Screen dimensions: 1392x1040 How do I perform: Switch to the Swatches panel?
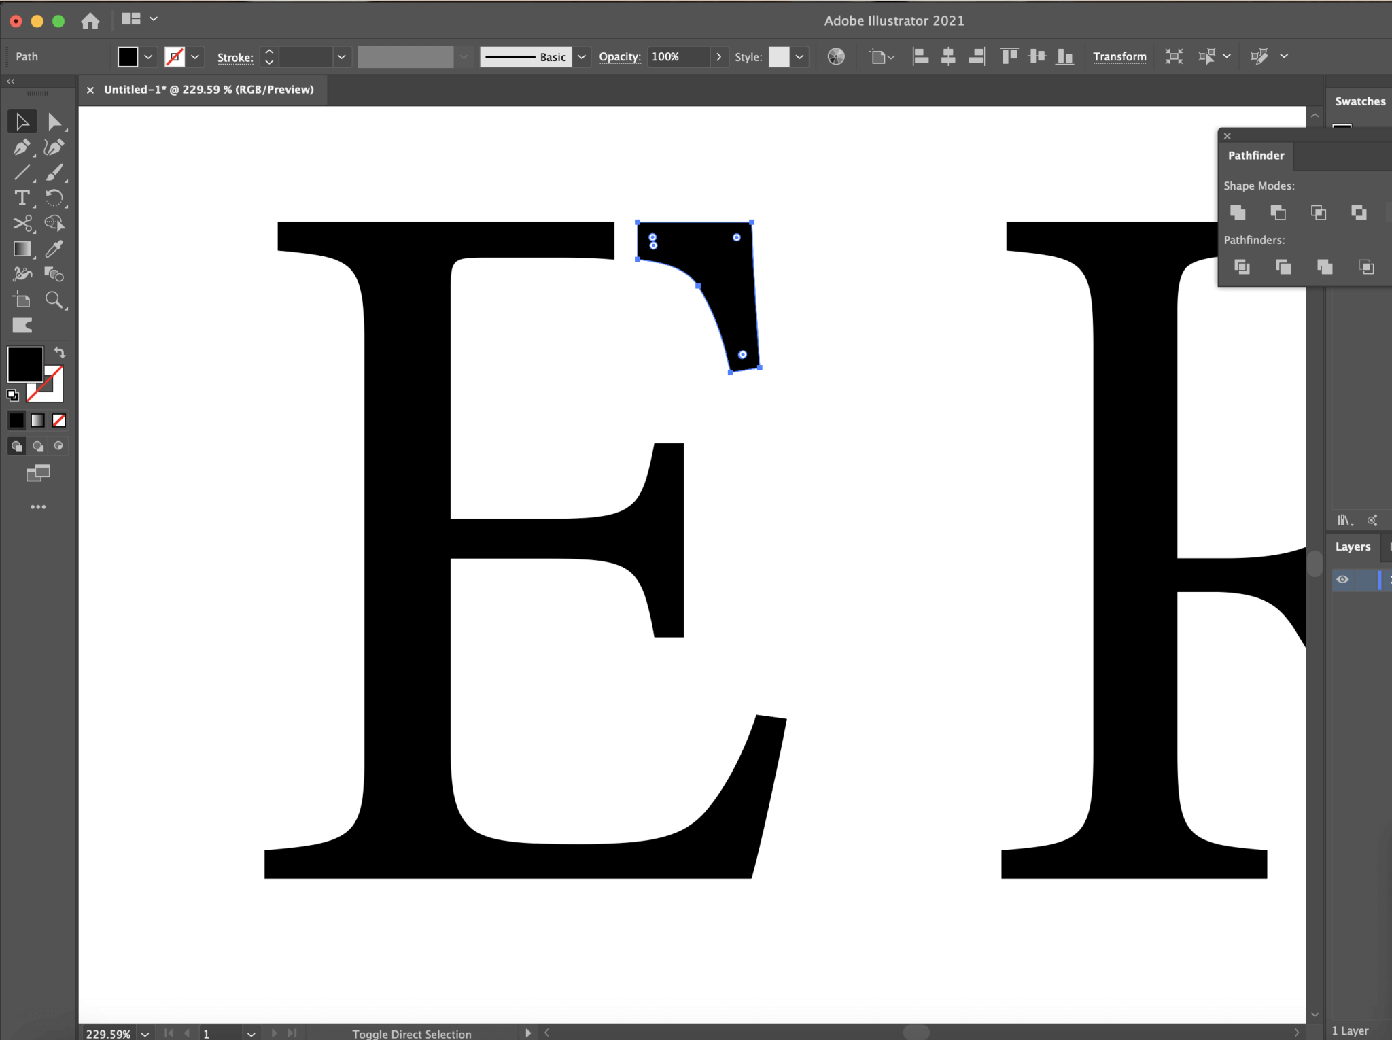(1359, 101)
